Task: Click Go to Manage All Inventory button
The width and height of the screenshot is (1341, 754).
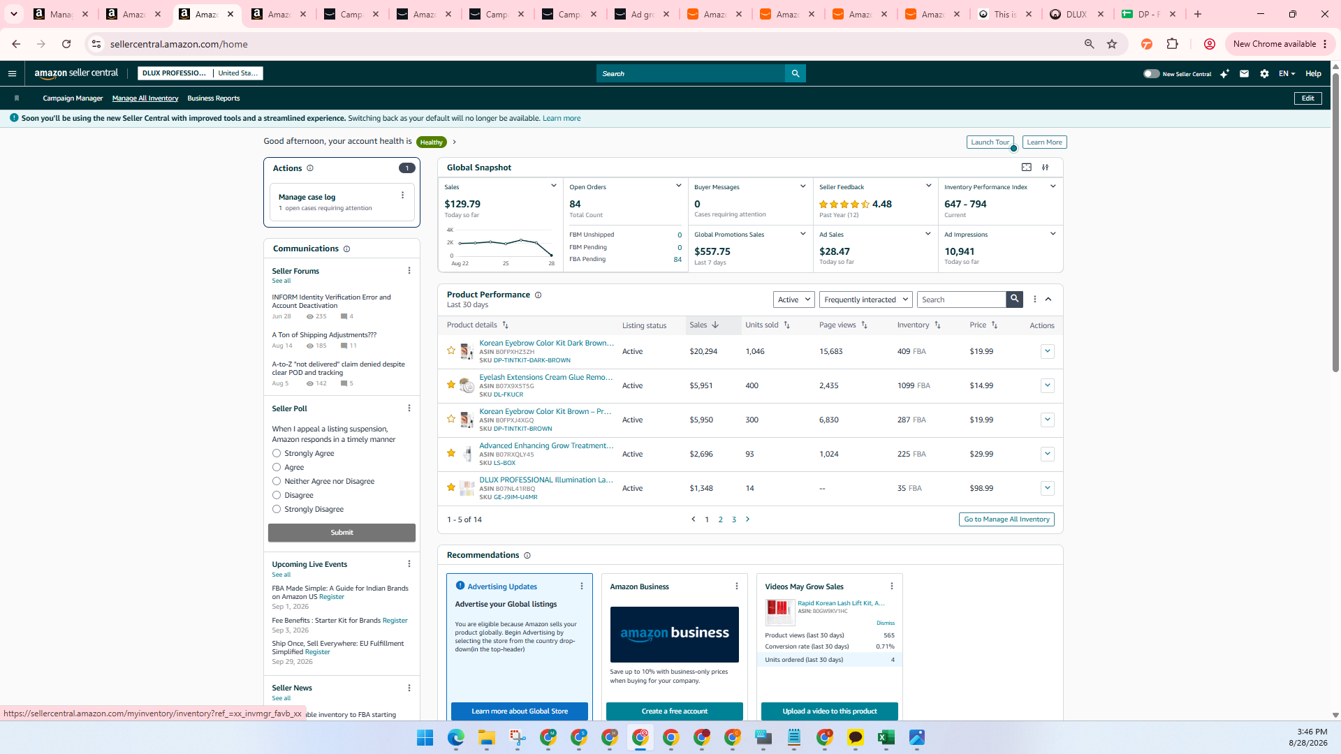Action: click(x=1006, y=519)
